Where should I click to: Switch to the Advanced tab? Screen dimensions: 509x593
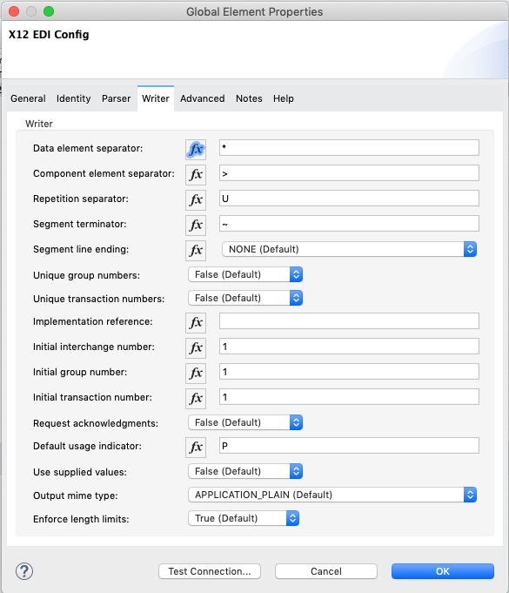(202, 98)
